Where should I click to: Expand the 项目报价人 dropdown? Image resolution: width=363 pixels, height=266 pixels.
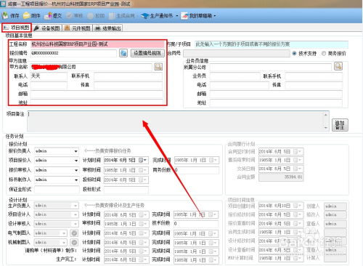click(x=76, y=161)
